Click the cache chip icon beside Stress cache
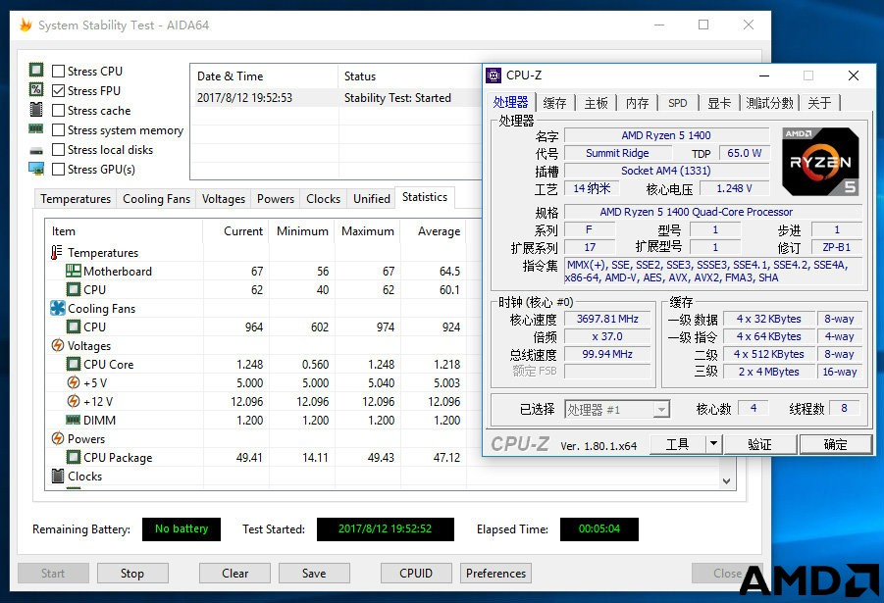 click(36, 109)
